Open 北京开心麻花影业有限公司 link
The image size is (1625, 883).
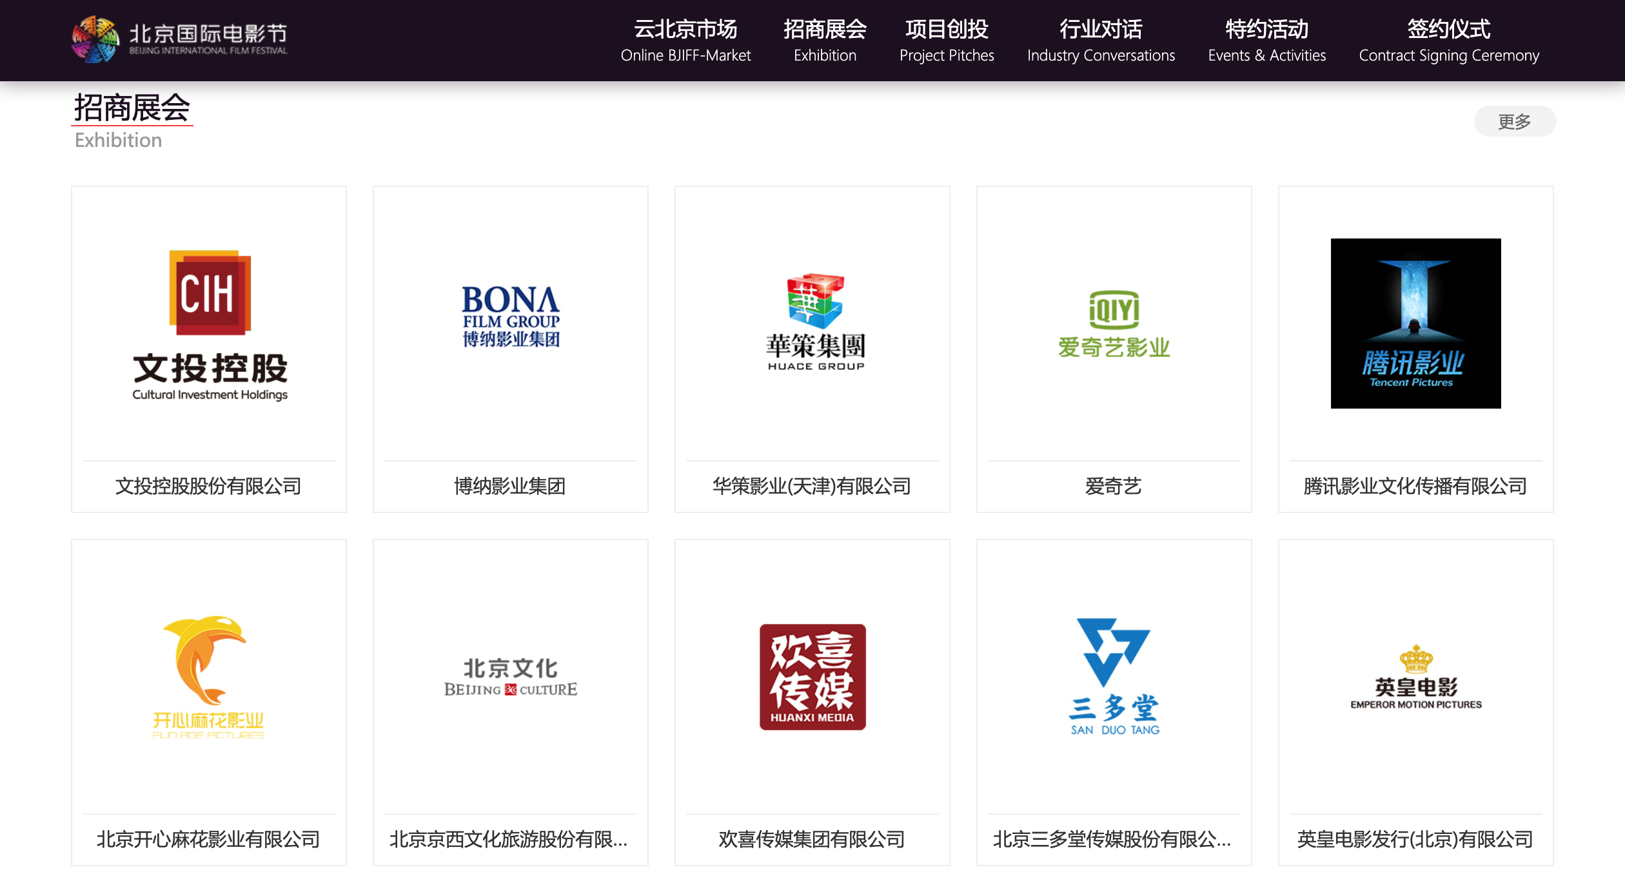pos(208,839)
